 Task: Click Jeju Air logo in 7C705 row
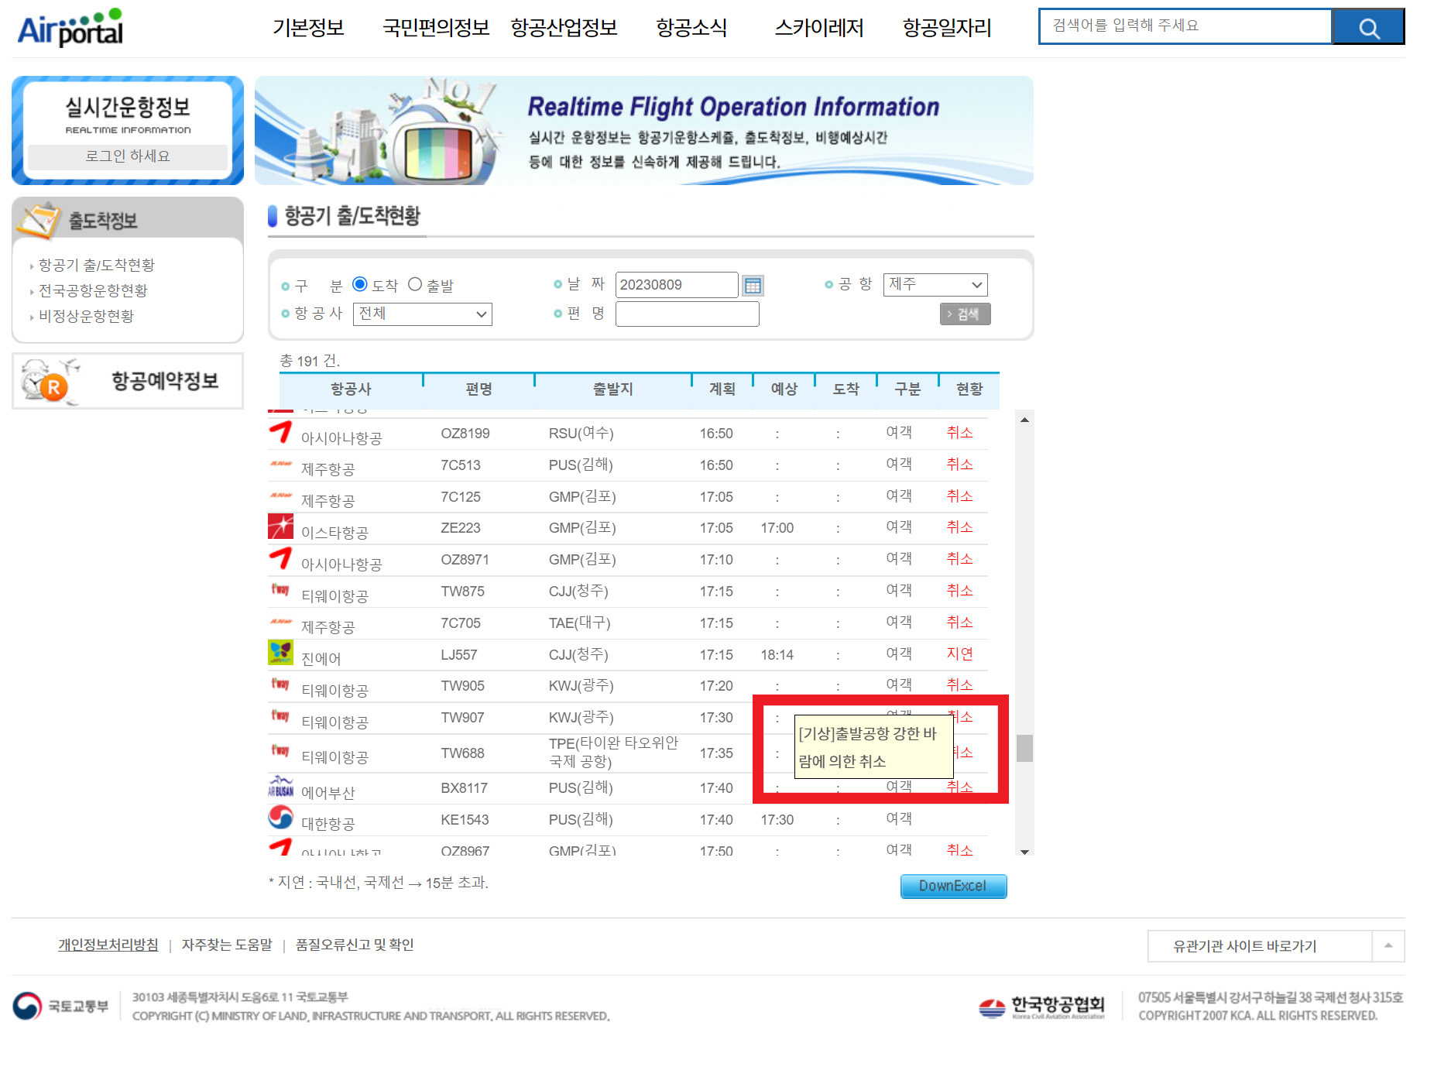point(280,622)
